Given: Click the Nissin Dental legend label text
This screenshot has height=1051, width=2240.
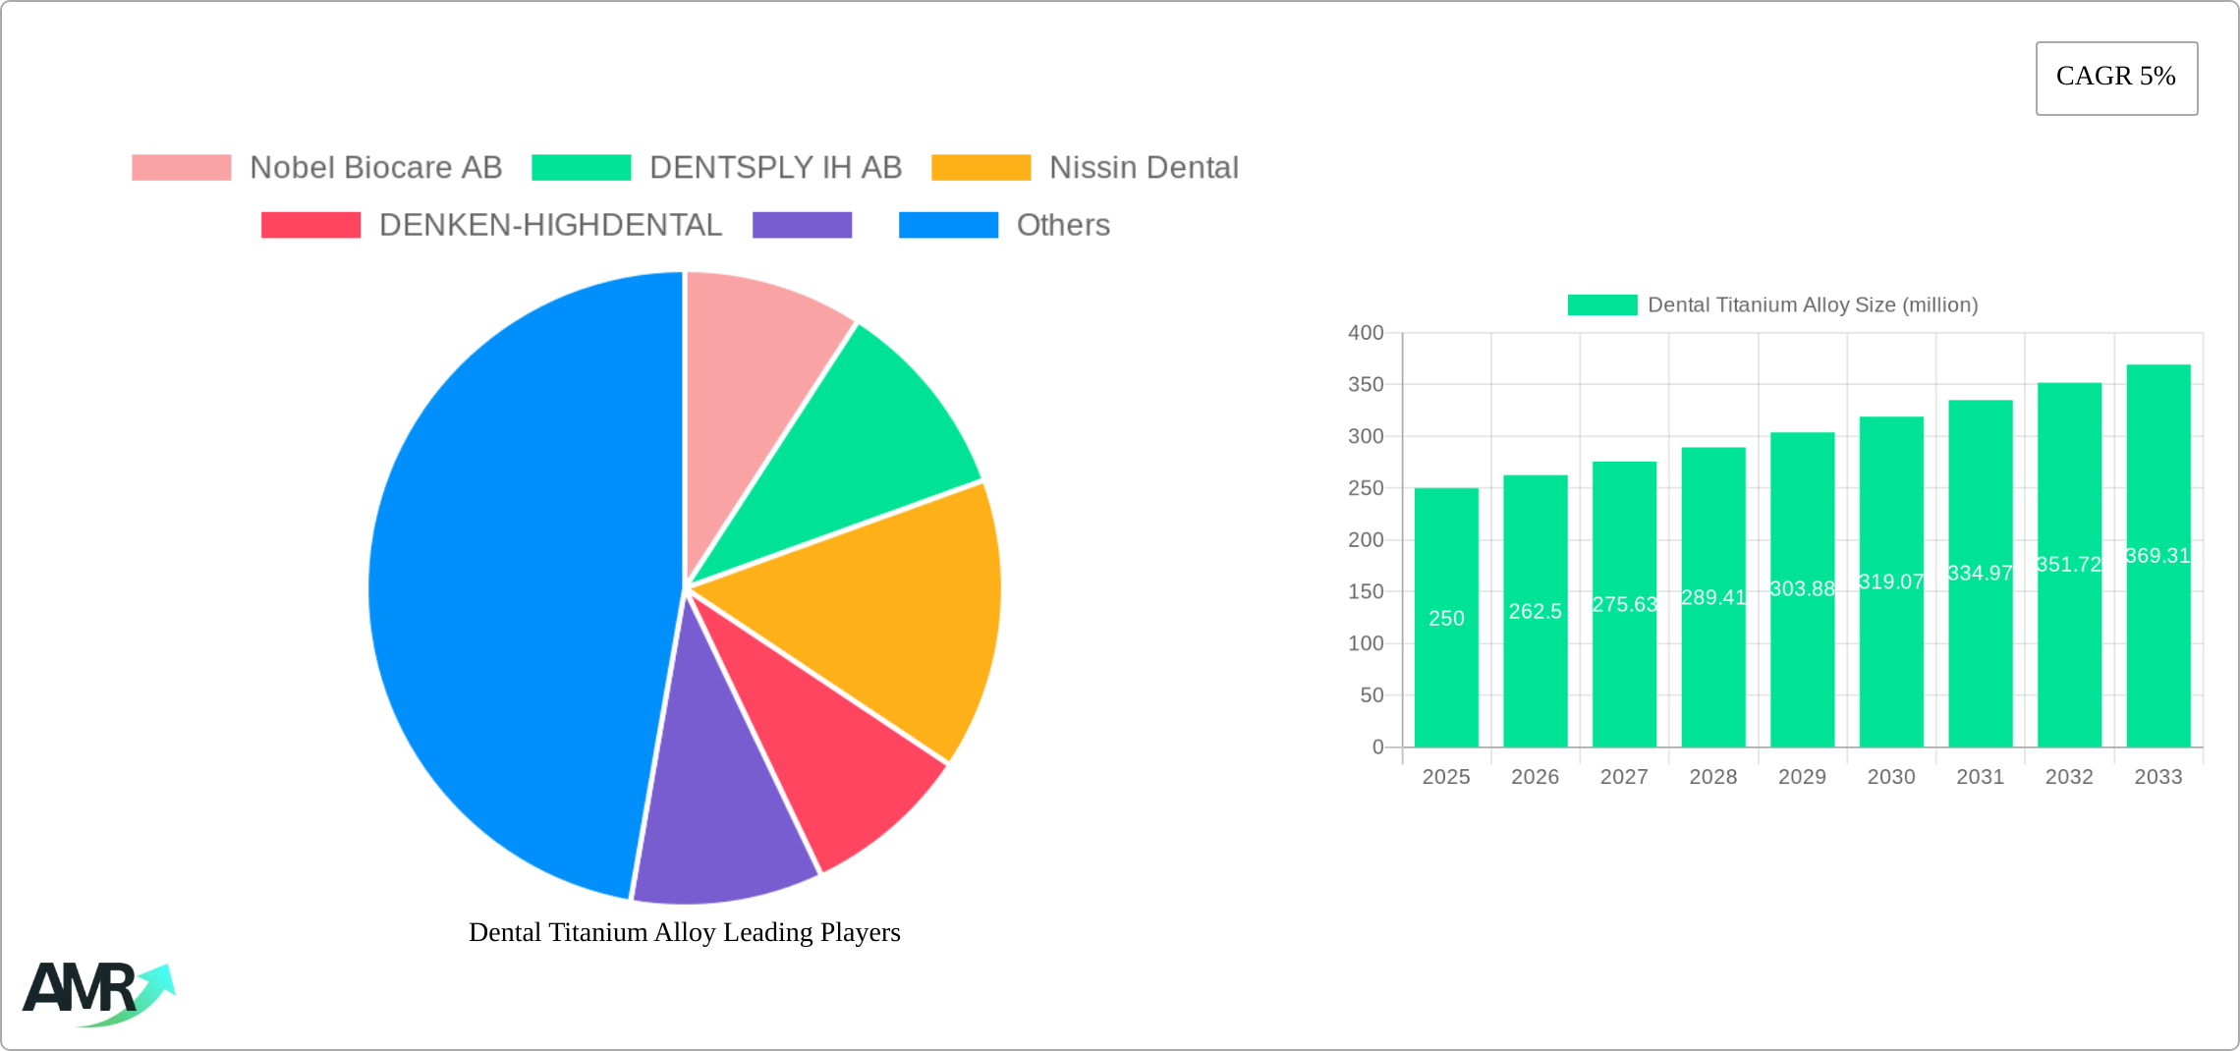Looking at the screenshot, I should pyautogui.click(x=1145, y=167).
